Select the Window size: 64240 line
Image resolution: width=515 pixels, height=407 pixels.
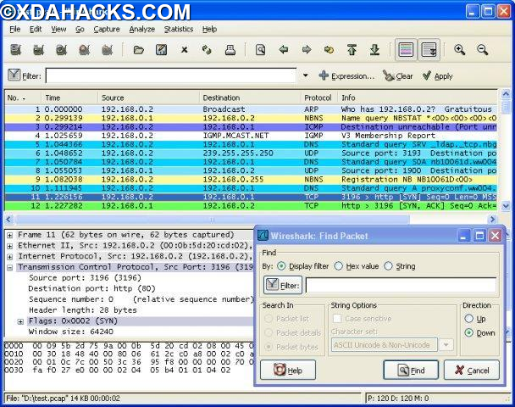70,332
